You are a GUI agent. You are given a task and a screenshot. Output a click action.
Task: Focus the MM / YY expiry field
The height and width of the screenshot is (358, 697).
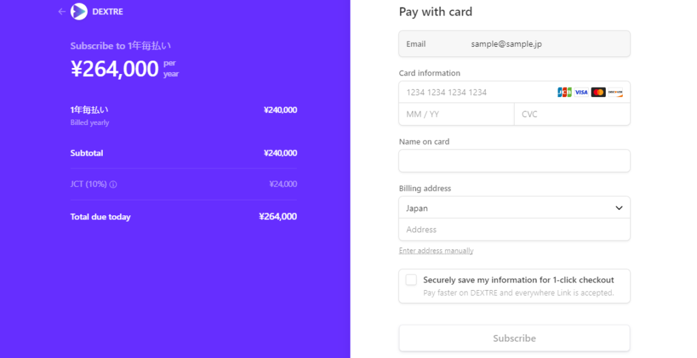456,114
